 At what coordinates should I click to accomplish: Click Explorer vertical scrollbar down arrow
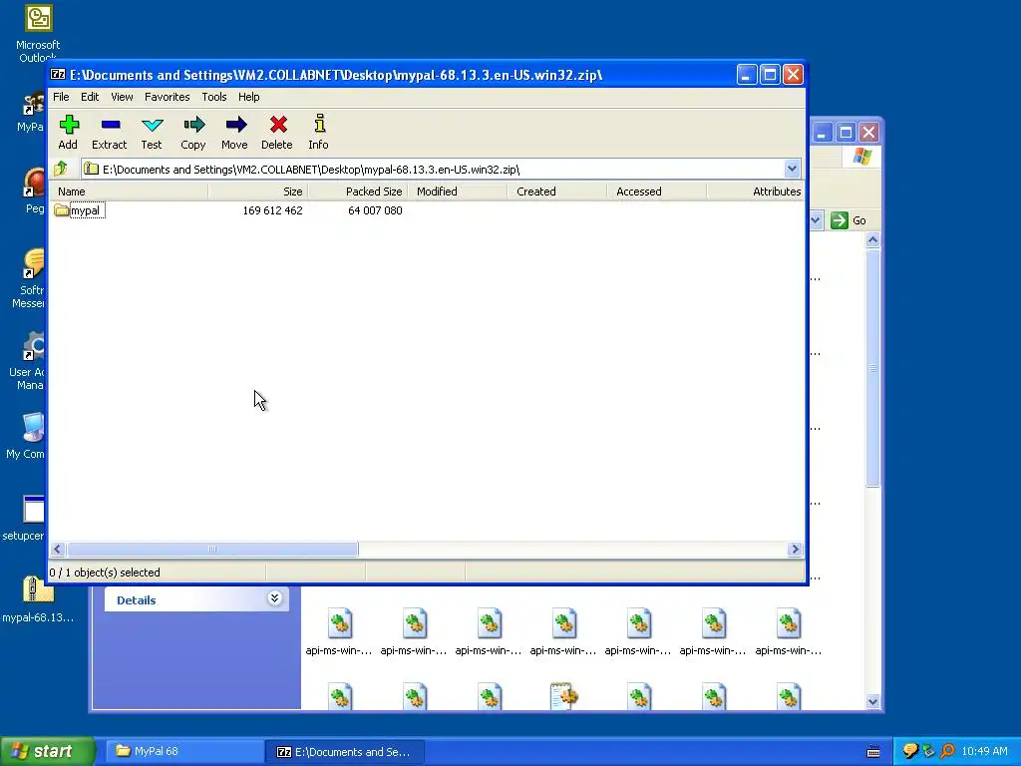click(873, 701)
